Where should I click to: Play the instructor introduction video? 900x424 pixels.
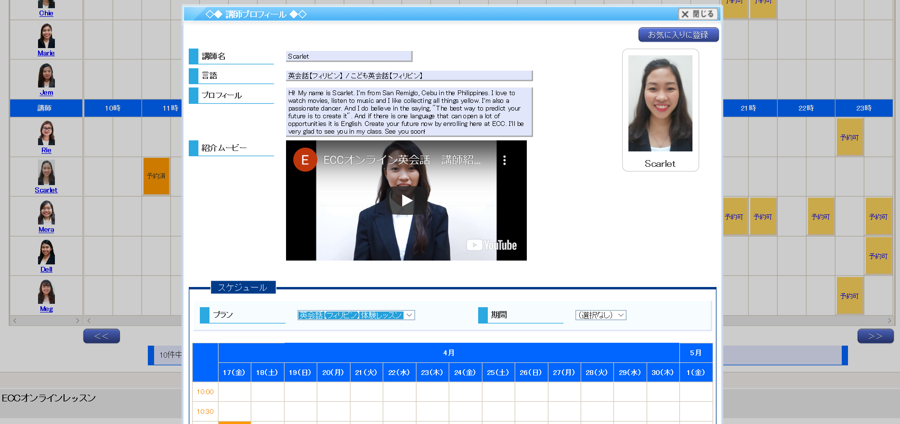406,200
